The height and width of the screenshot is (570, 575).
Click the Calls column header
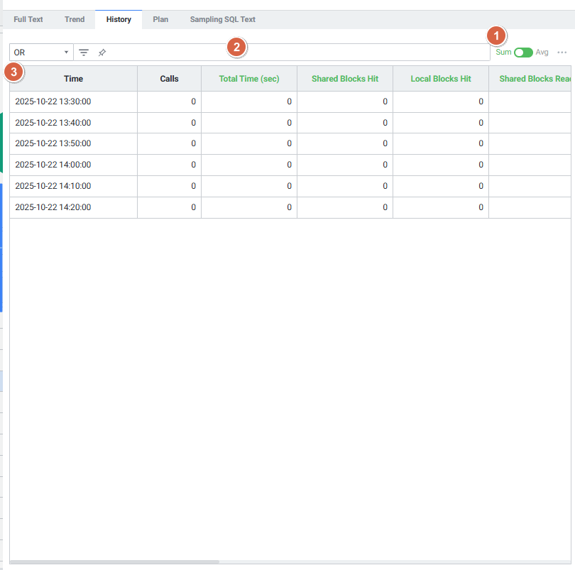point(169,79)
